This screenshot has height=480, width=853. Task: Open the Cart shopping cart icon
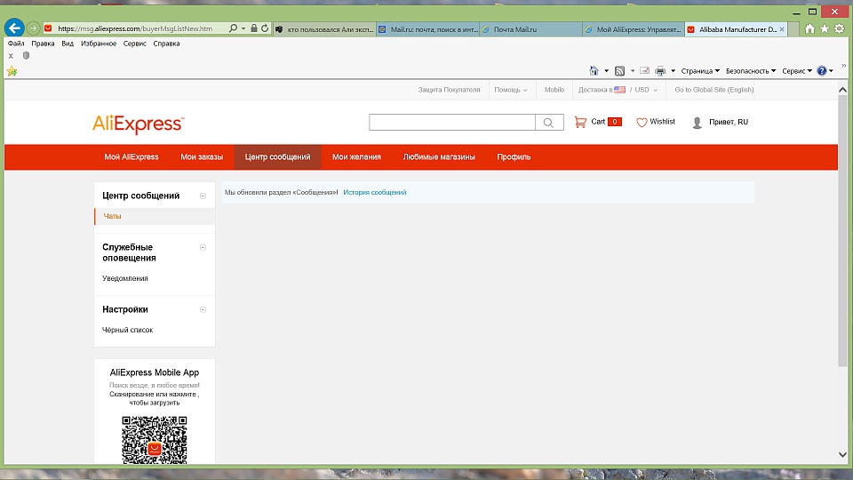(580, 122)
